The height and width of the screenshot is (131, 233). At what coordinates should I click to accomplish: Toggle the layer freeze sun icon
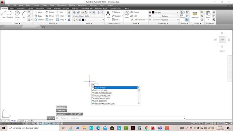click(x=77, y=20)
